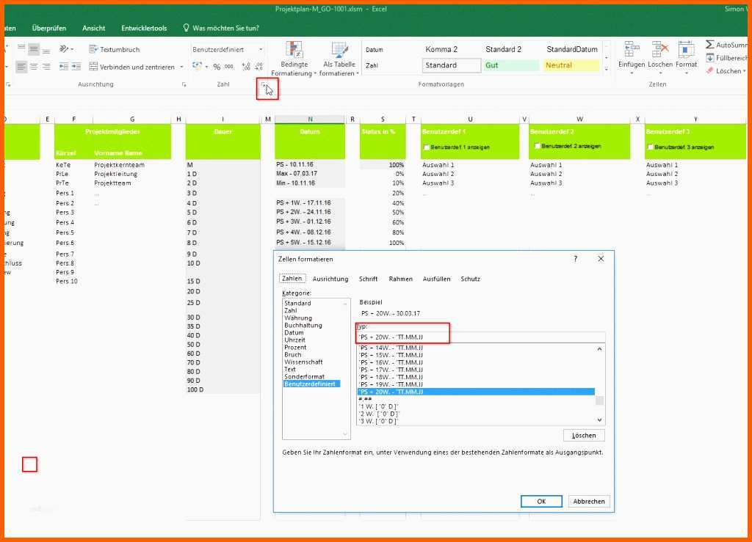The width and height of the screenshot is (752, 542).
Task: Click the Einfügen cells icon
Action: point(632,49)
